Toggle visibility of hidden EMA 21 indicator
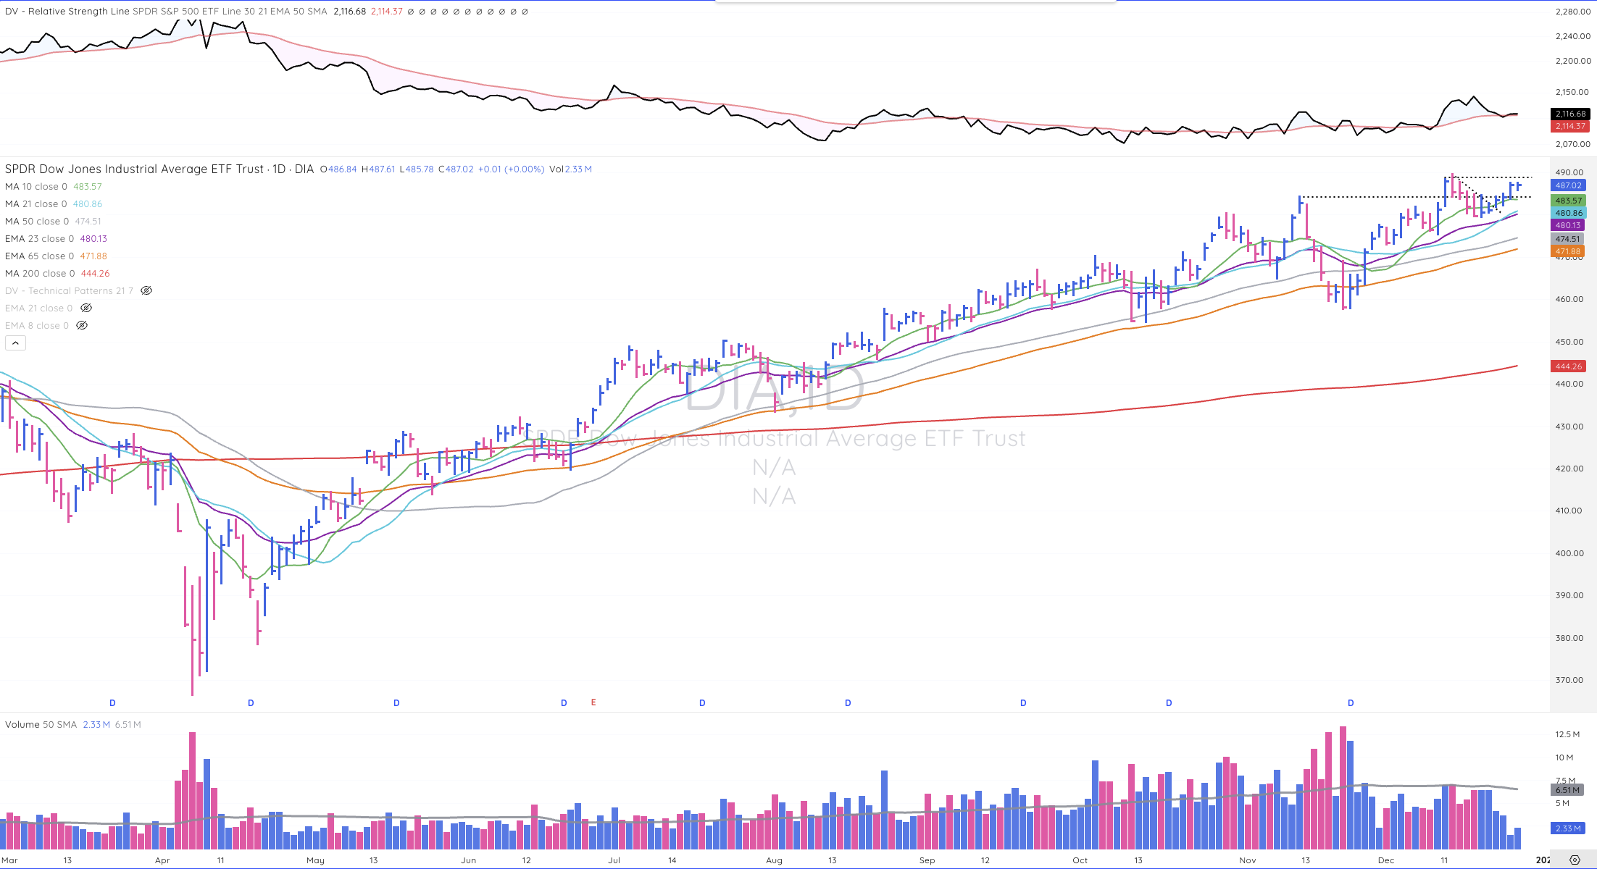Image resolution: width=1597 pixels, height=869 pixels. pyautogui.click(x=86, y=308)
